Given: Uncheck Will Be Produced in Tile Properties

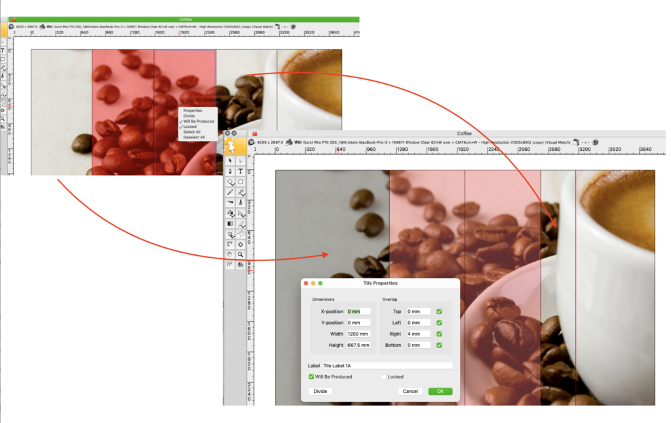Looking at the screenshot, I should click(x=311, y=376).
